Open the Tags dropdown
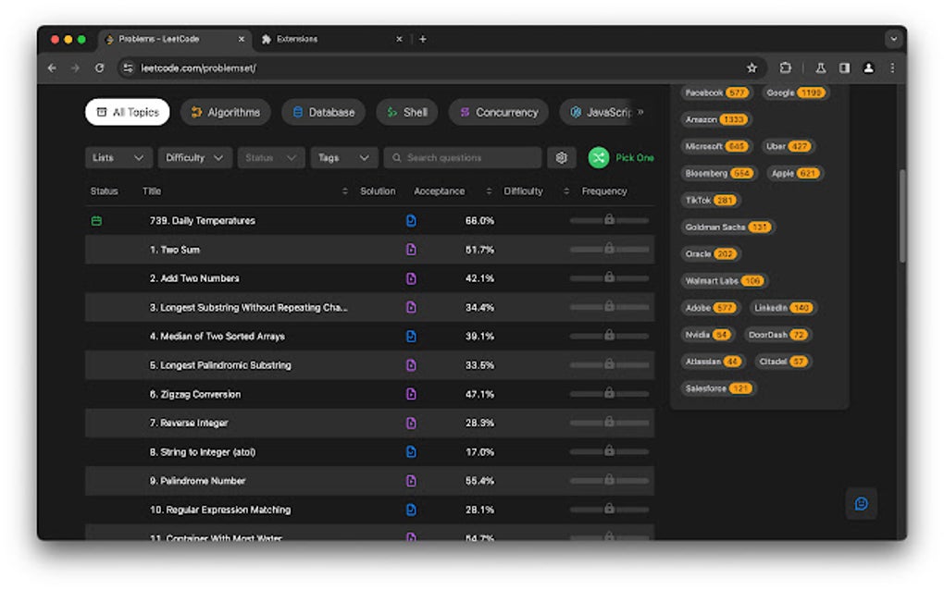The height and width of the screenshot is (590, 944). tap(343, 157)
